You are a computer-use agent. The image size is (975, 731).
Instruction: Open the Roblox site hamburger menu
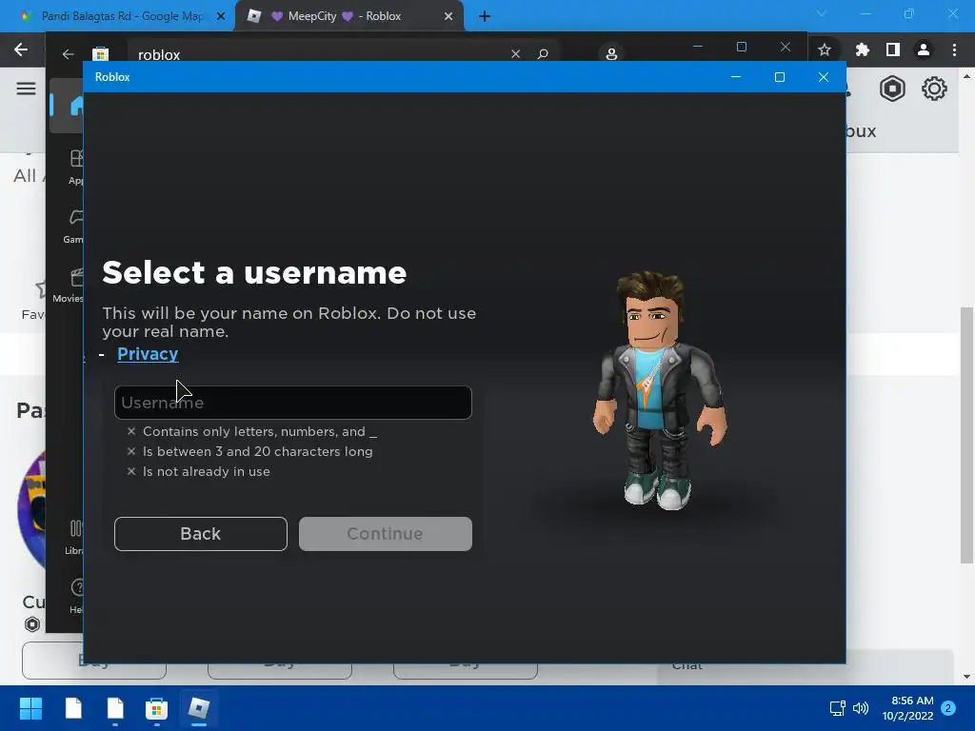26,89
